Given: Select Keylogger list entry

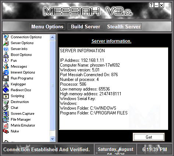Looking at the screenshot, I should [18, 84].
